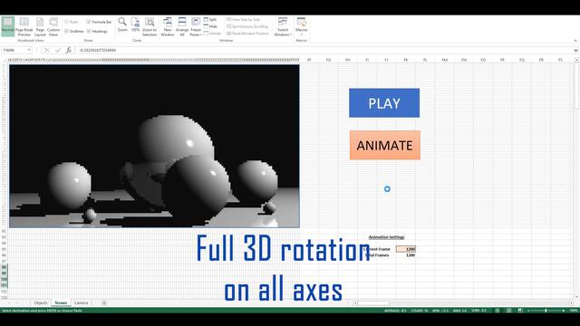
Task: Switch to the Camera sheet tab
Action: [81, 302]
